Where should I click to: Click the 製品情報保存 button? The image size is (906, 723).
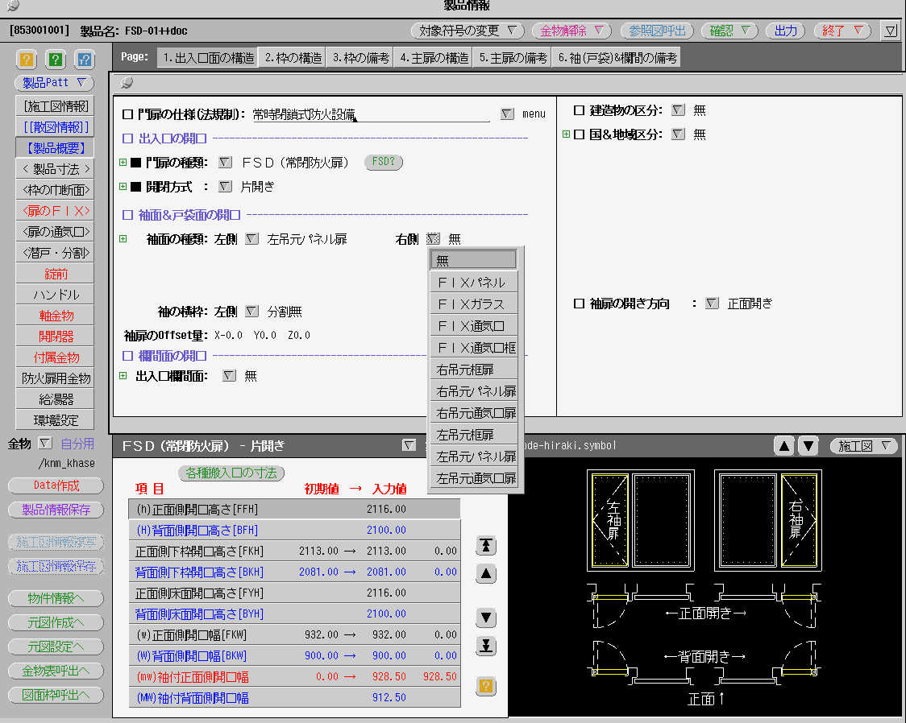coord(56,510)
